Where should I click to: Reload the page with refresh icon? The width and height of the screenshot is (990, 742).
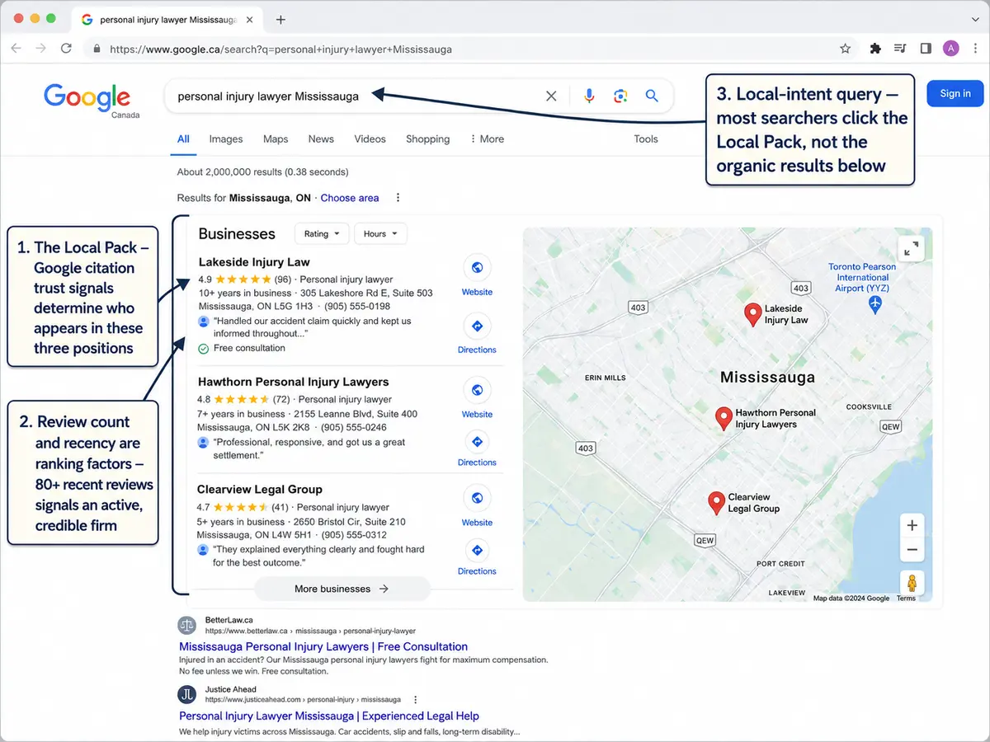click(x=66, y=49)
